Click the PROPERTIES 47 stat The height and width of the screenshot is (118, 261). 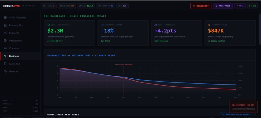[x=20, y=101]
